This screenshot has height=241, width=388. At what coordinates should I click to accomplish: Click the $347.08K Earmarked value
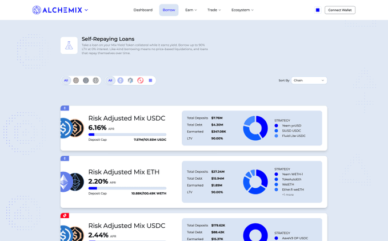click(x=218, y=132)
